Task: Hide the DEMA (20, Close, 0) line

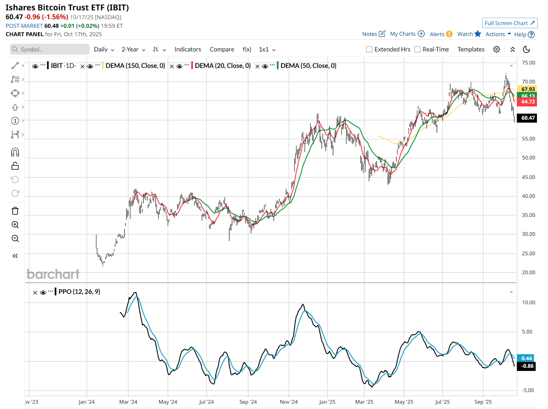Action: (x=179, y=66)
